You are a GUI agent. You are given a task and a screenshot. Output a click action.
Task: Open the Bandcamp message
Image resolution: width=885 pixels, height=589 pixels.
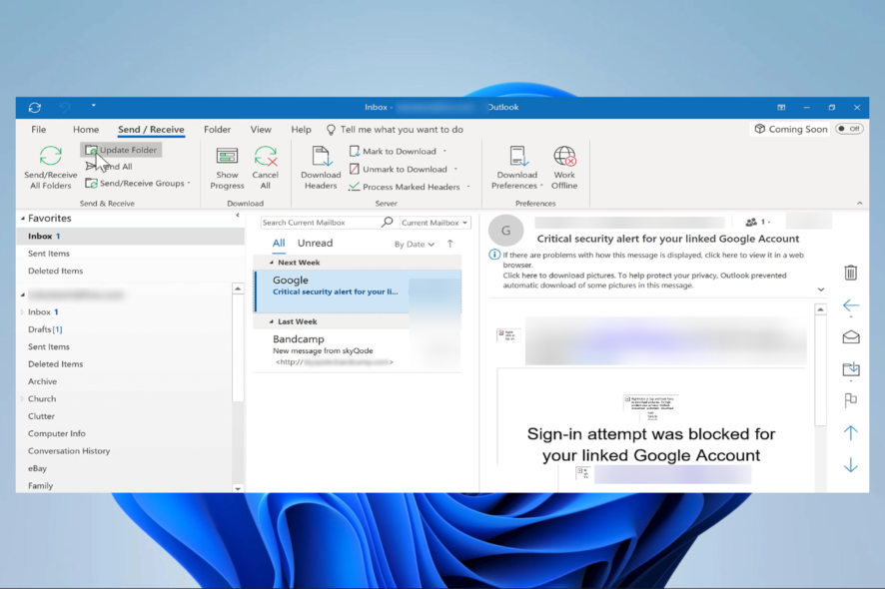[358, 350]
